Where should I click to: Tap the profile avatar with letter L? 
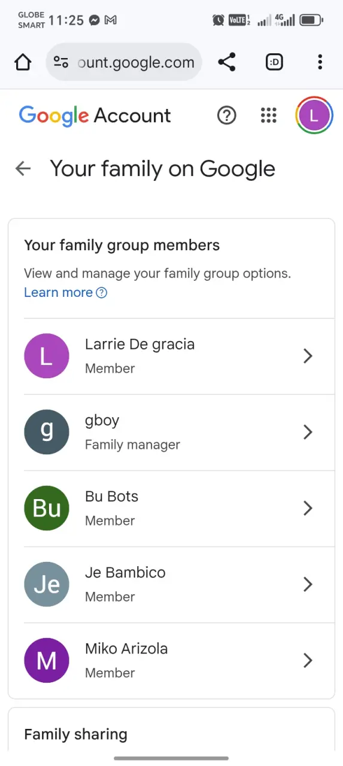click(x=314, y=115)
